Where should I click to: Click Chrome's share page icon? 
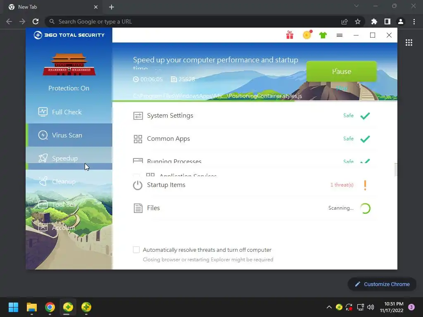coord(345,21)
